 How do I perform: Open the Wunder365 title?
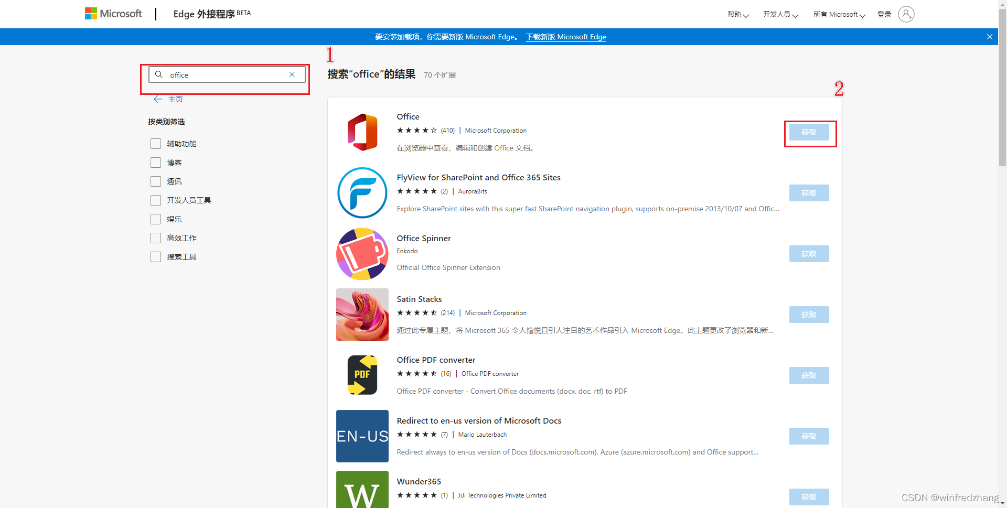[419, 481]
